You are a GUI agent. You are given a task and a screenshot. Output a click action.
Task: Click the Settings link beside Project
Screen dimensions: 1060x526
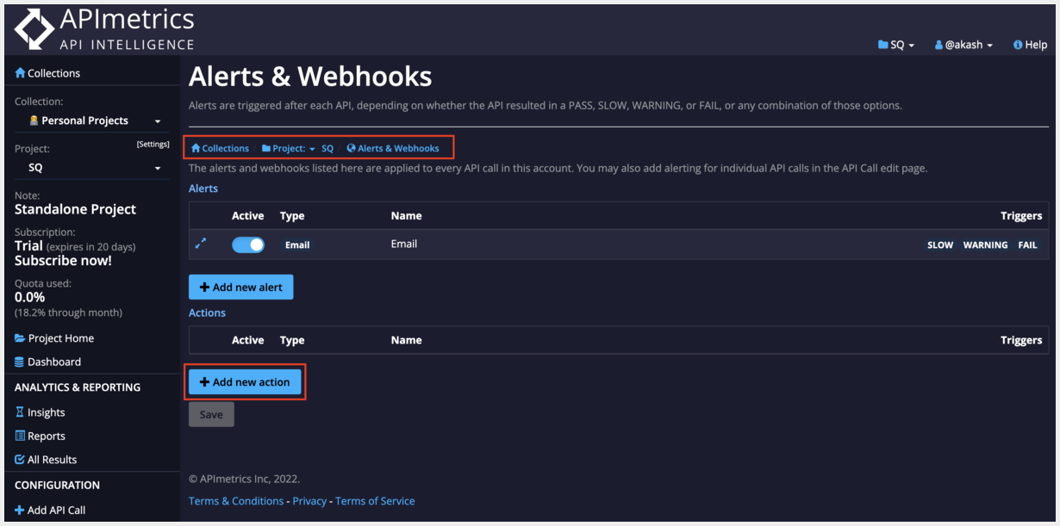[152, 144]
